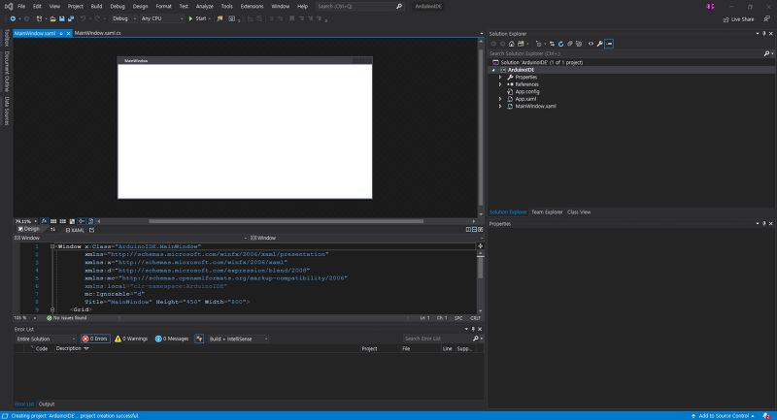Click the Navigate Backward toolbar icon
Image resolution: width=777 pixels, height=420 pixels.
(x=13, y=18)
